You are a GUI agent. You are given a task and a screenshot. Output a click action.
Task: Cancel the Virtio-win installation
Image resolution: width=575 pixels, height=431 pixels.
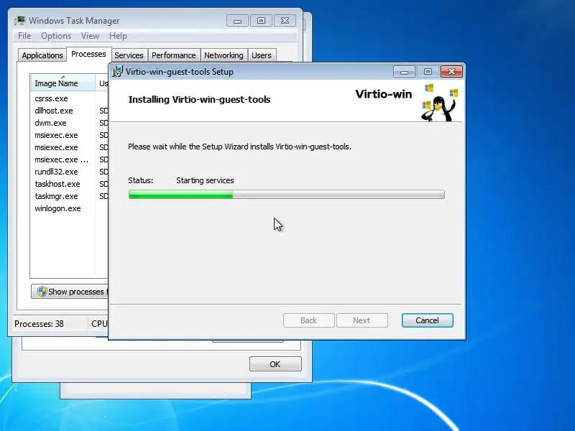[427, 320]
